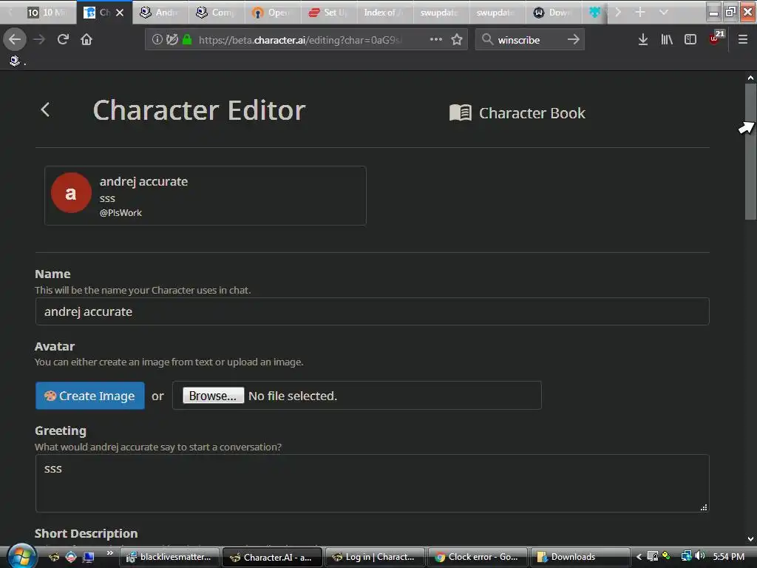The height and width of the screenshot is (568, 757).
Task: Click the address bar URL
Action: (x=300, y=40)
